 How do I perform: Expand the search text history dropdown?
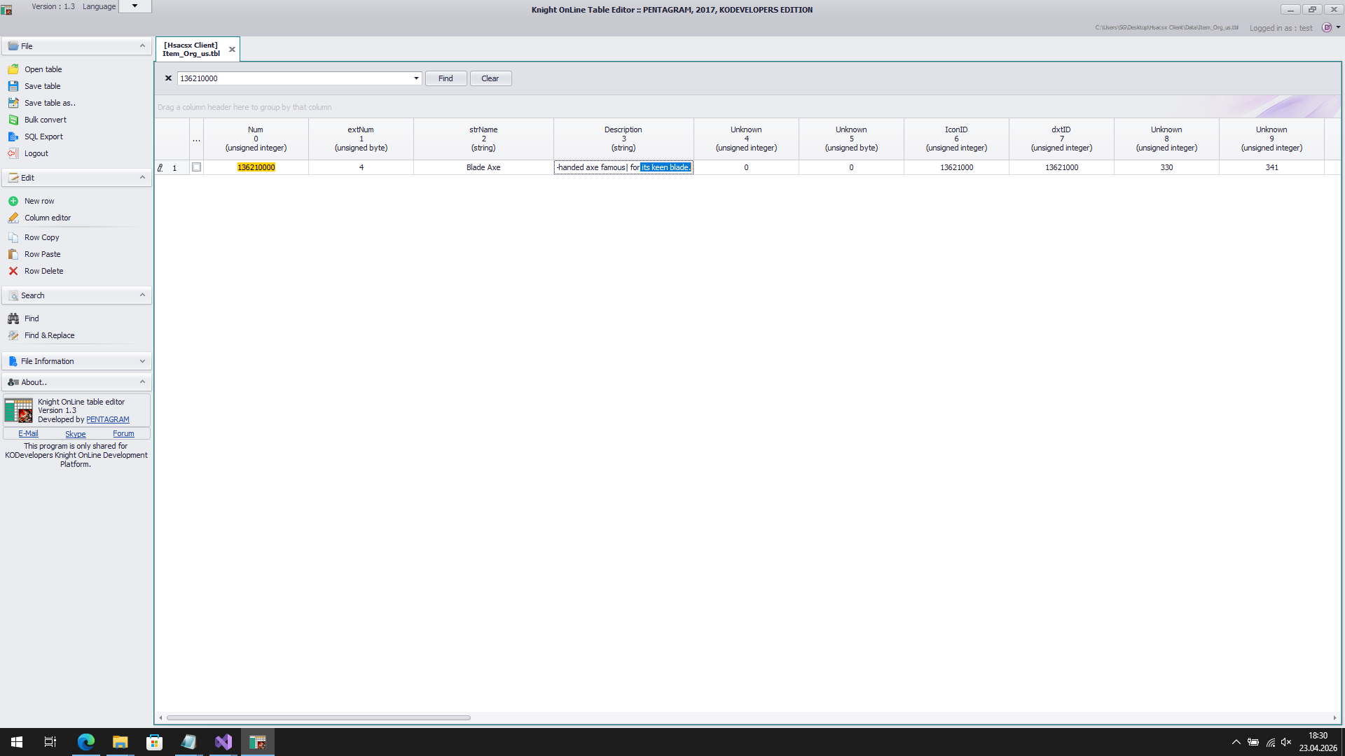pyautogui.click(x=416, y=78)
